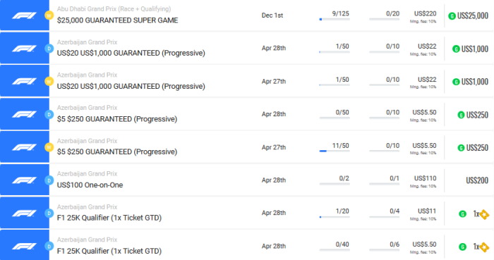Click the F1 logo of the US$100 One-on-One contest

(x=24, y=180)
